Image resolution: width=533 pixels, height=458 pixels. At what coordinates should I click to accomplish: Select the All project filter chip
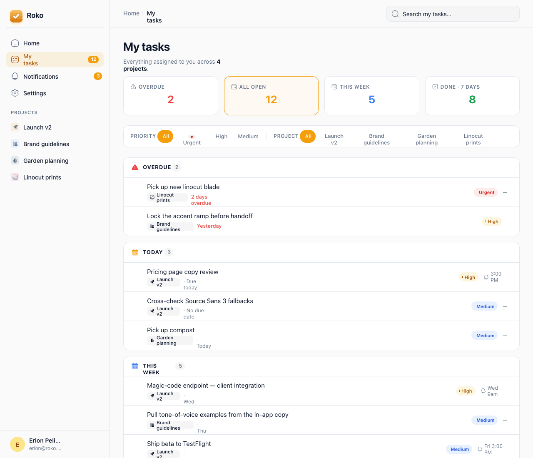click(x=308, y=136)
